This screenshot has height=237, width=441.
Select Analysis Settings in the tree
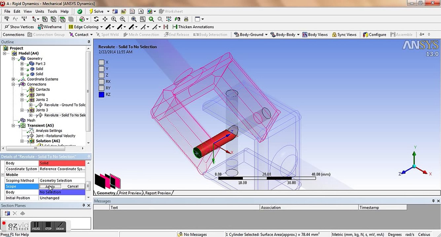(49, 131)
